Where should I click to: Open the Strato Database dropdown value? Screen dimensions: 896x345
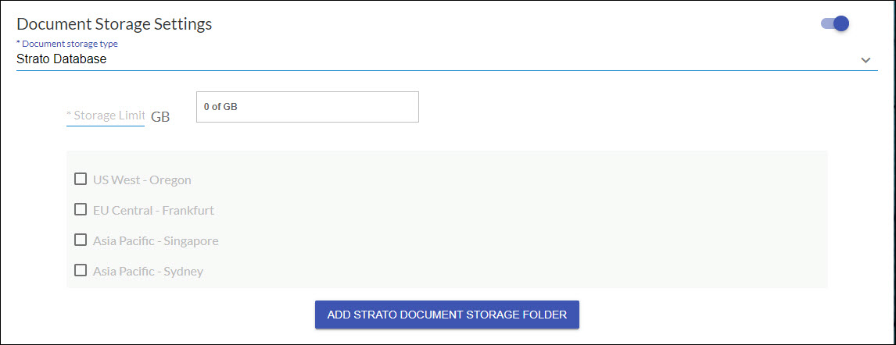coord(62,59)
